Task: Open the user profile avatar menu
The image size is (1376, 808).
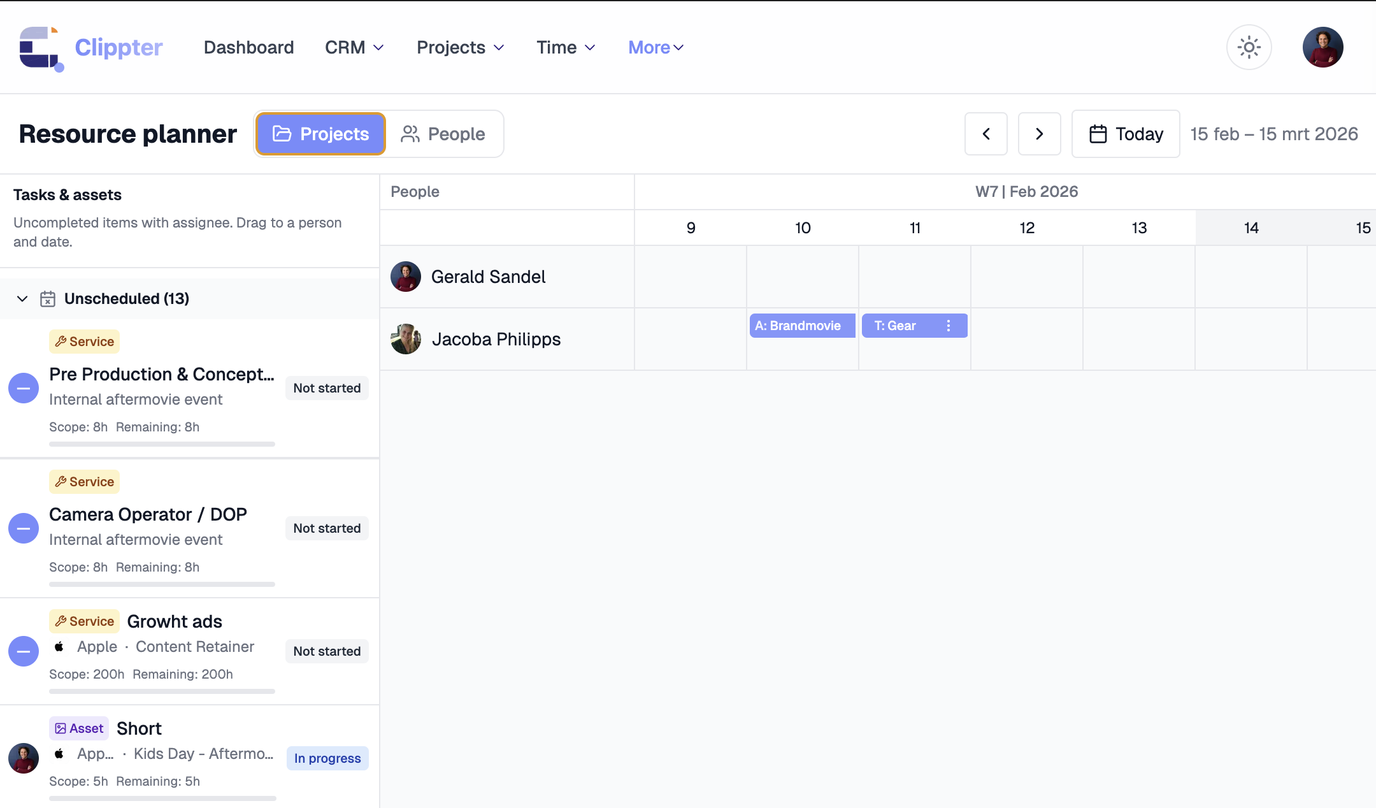Action: click(x=1322, y=47)
